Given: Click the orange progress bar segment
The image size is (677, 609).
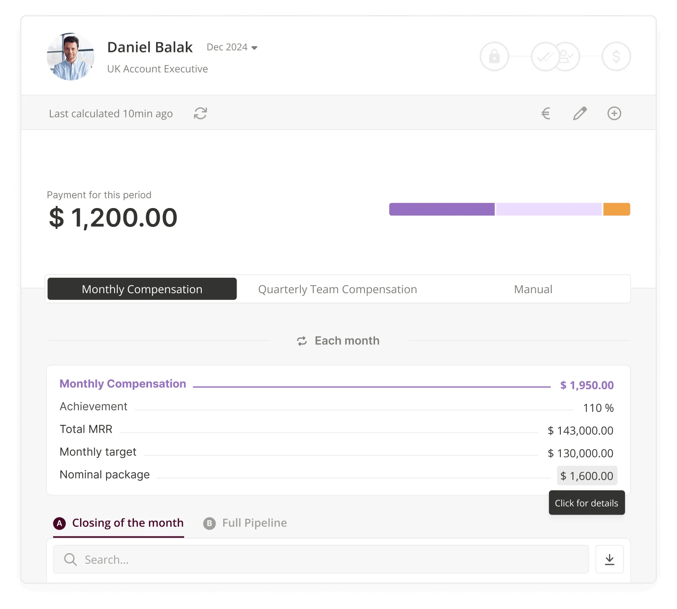Looking at the screenshot, I should point(617,209).
